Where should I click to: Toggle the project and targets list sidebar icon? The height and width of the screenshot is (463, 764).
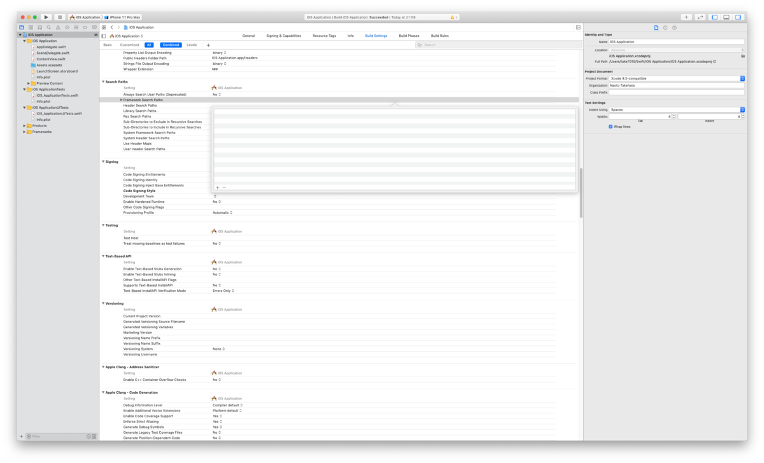[x=104, y=36]
